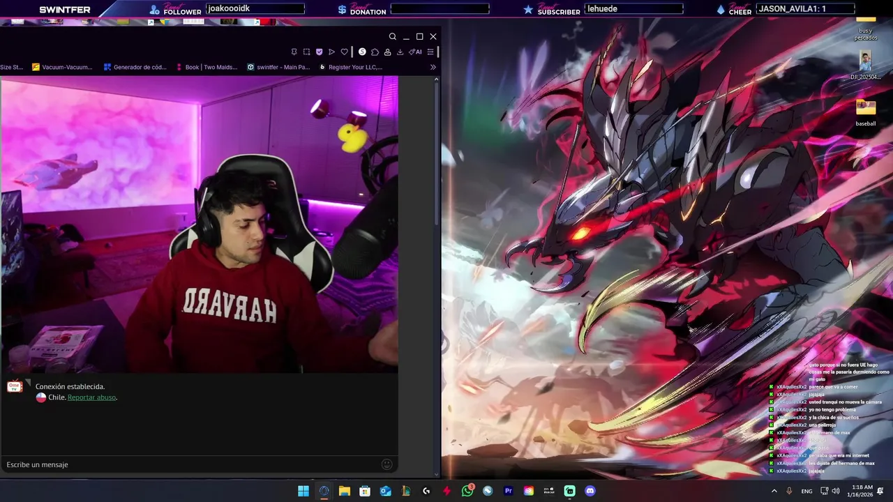
Task: Click chat message 'parece que va a comer'
Action: 833,386
